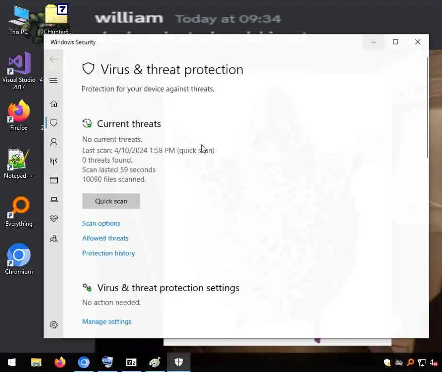Click the Windows Security window scrollbar
This screenshot has height=372, width=442.
(427, 107)
